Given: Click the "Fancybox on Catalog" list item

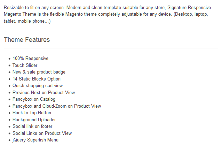Looking at the screenshot, I should click(34, 99).
